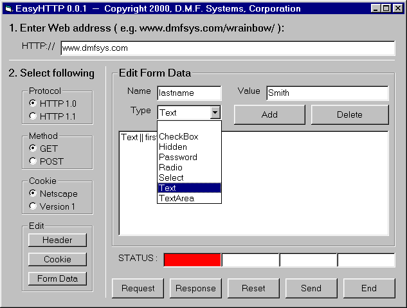Click the Response button
The width and height of the screenshot is (407, 308).
[195, 288]
